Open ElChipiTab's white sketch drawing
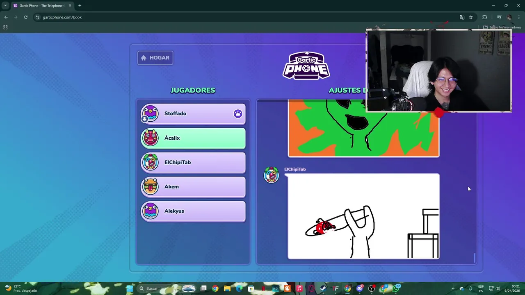525x295 pixels. [x=363, y=216]
